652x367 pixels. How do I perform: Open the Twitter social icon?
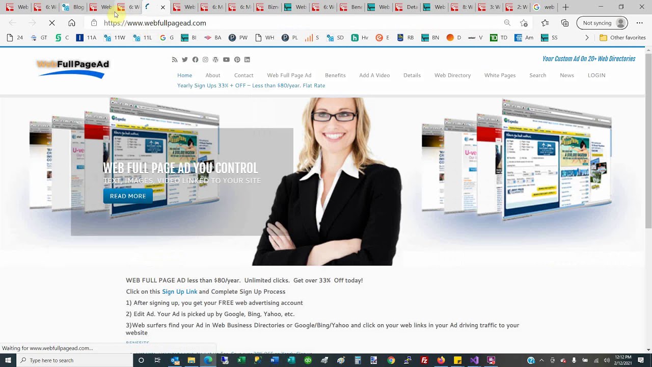click(x=185, y=60)
